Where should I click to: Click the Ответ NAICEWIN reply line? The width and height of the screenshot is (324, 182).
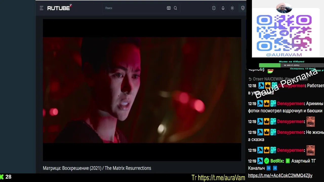point(278,79)
